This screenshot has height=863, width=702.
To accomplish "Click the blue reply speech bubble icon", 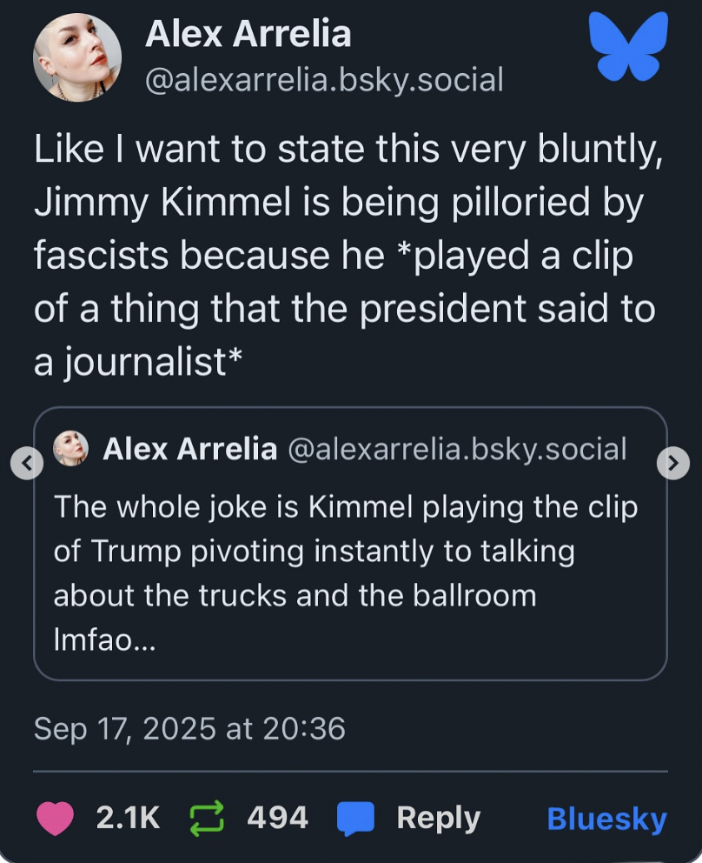I will [354, 819].
